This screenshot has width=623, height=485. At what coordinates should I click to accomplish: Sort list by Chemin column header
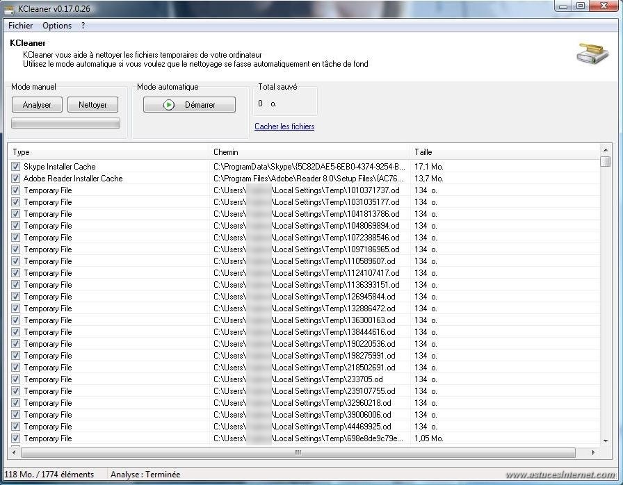click(309, 152)
